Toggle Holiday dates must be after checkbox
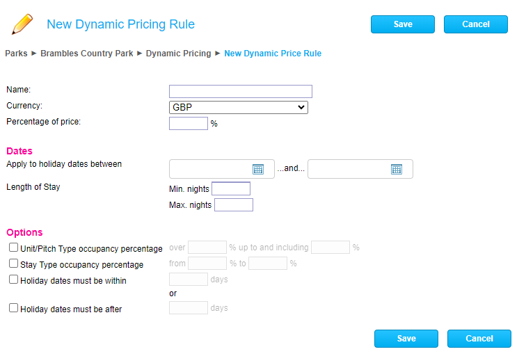Viewport: 526px width, 363px height. click(x=13, y=307)
